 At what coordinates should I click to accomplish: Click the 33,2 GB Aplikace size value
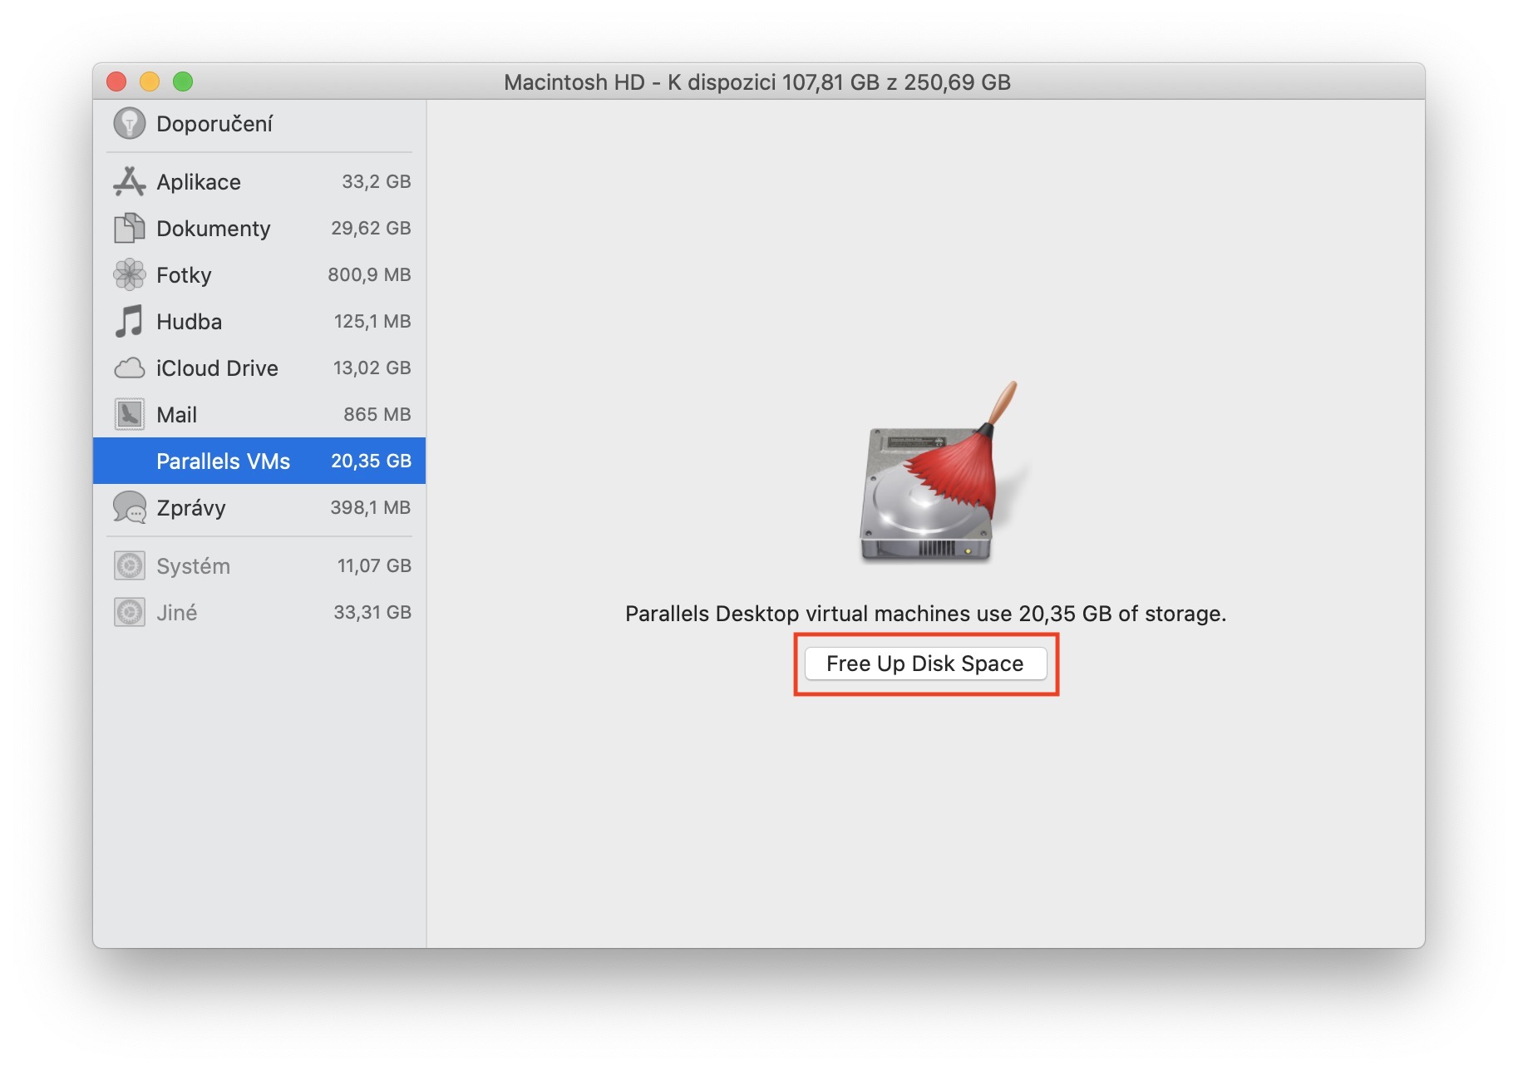[377, 181]
